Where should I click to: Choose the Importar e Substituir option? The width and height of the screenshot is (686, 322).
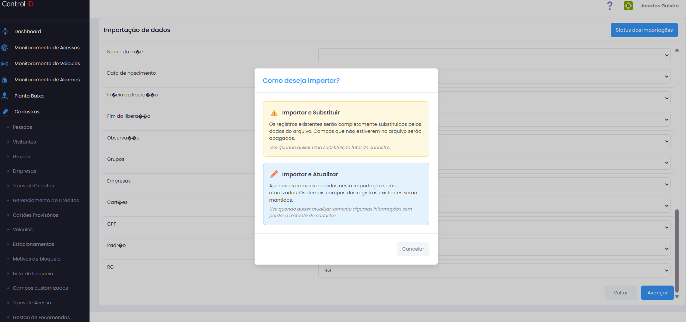click(346, 129)
